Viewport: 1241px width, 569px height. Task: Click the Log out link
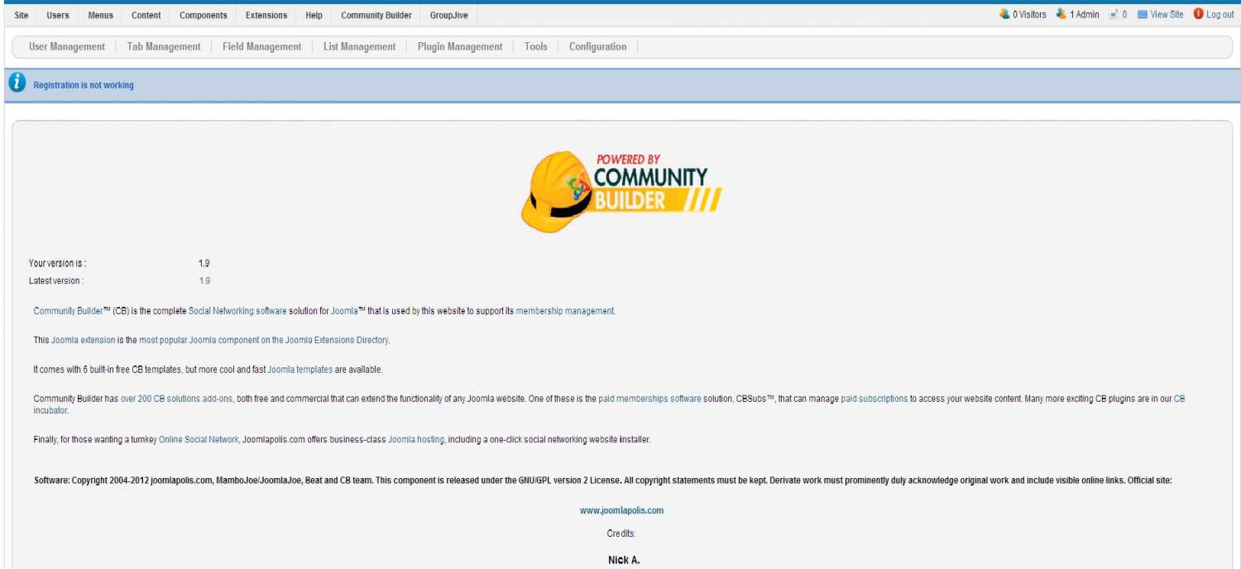click(1220, 14)
